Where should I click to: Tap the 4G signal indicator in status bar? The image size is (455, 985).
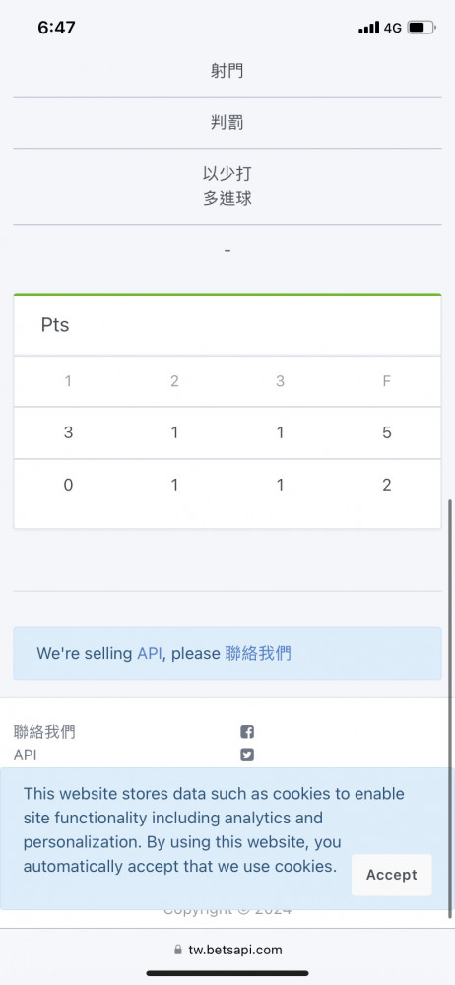click(x=393, y=28)
